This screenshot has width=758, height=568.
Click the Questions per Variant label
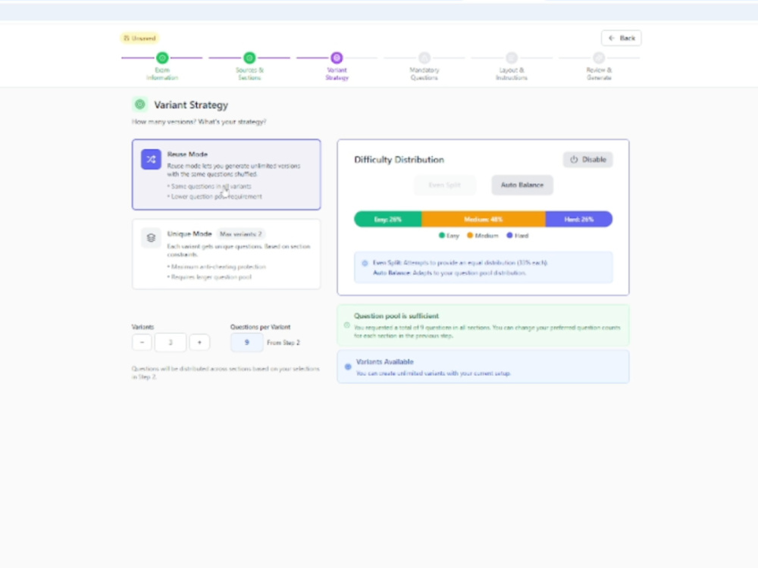260,327
